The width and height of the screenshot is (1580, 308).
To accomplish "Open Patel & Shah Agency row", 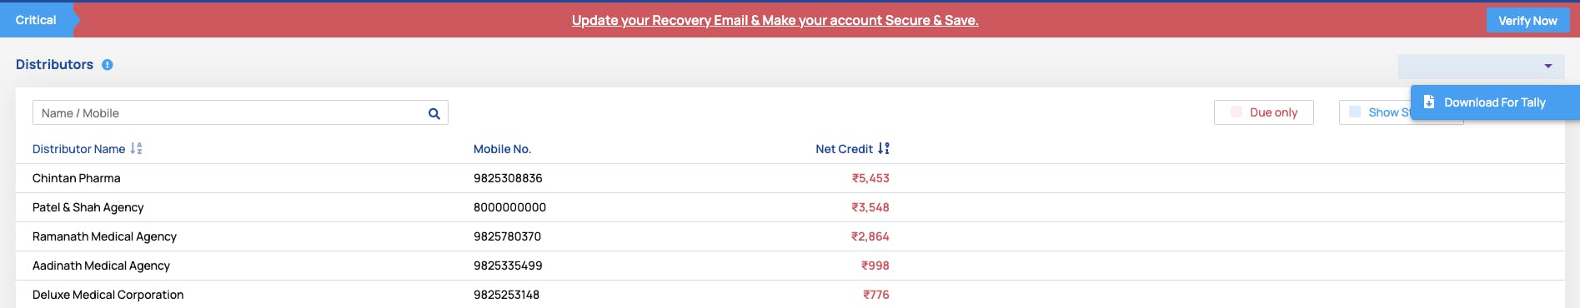I will (x=790, y=207).
